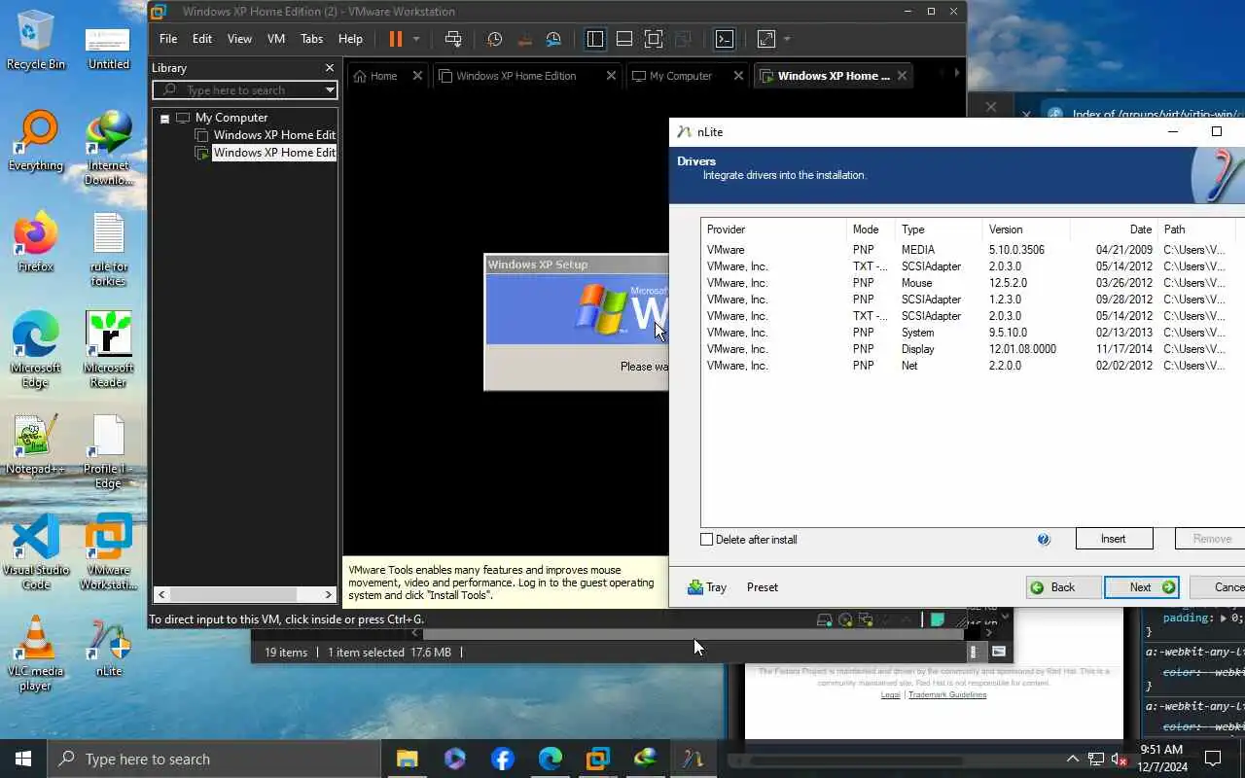Viewport: 1245px width, 778px height.
Task: Open the Tabs menu in VMware
Action: pos(311,39)
